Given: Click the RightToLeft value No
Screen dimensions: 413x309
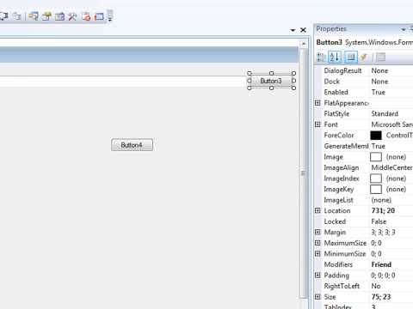Looking at the screenshot, I should point(376,286).
